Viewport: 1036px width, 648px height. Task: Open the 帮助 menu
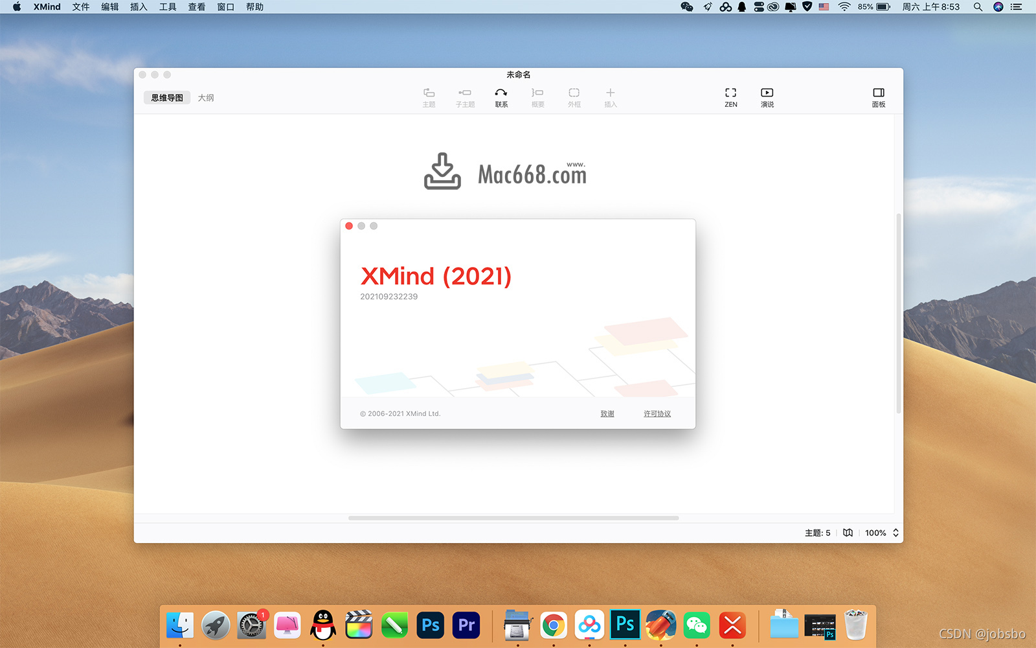coord(255,6)
